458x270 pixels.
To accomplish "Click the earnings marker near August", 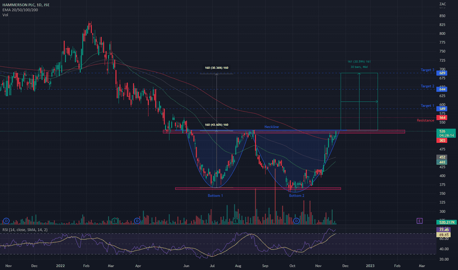I will (x=235, y=221).
